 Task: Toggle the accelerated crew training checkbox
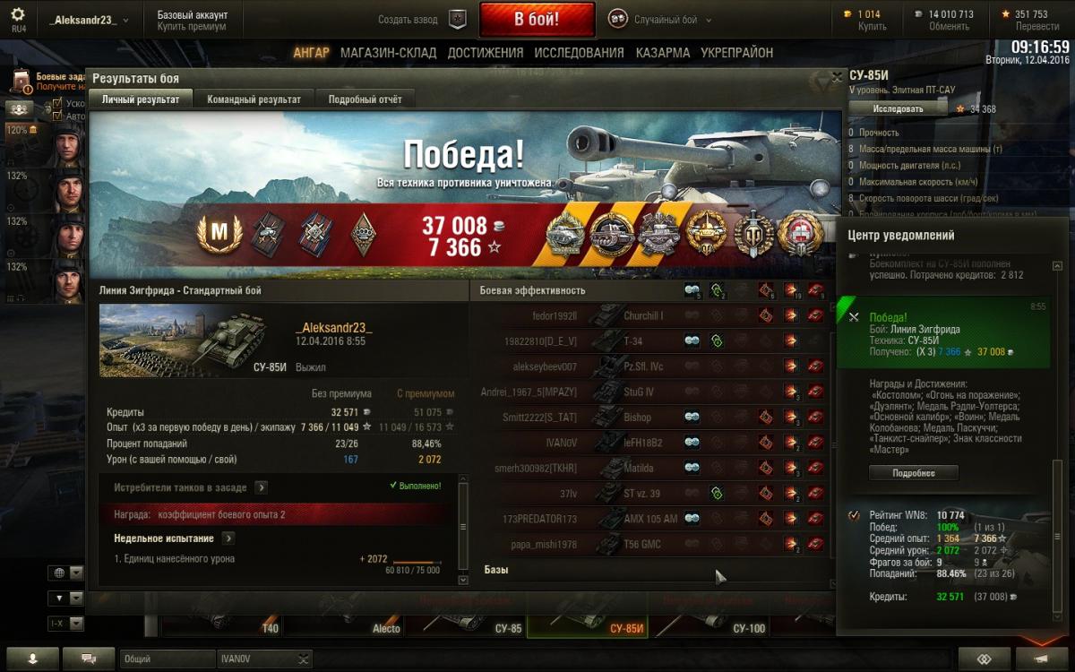click(x=58, y=104)
